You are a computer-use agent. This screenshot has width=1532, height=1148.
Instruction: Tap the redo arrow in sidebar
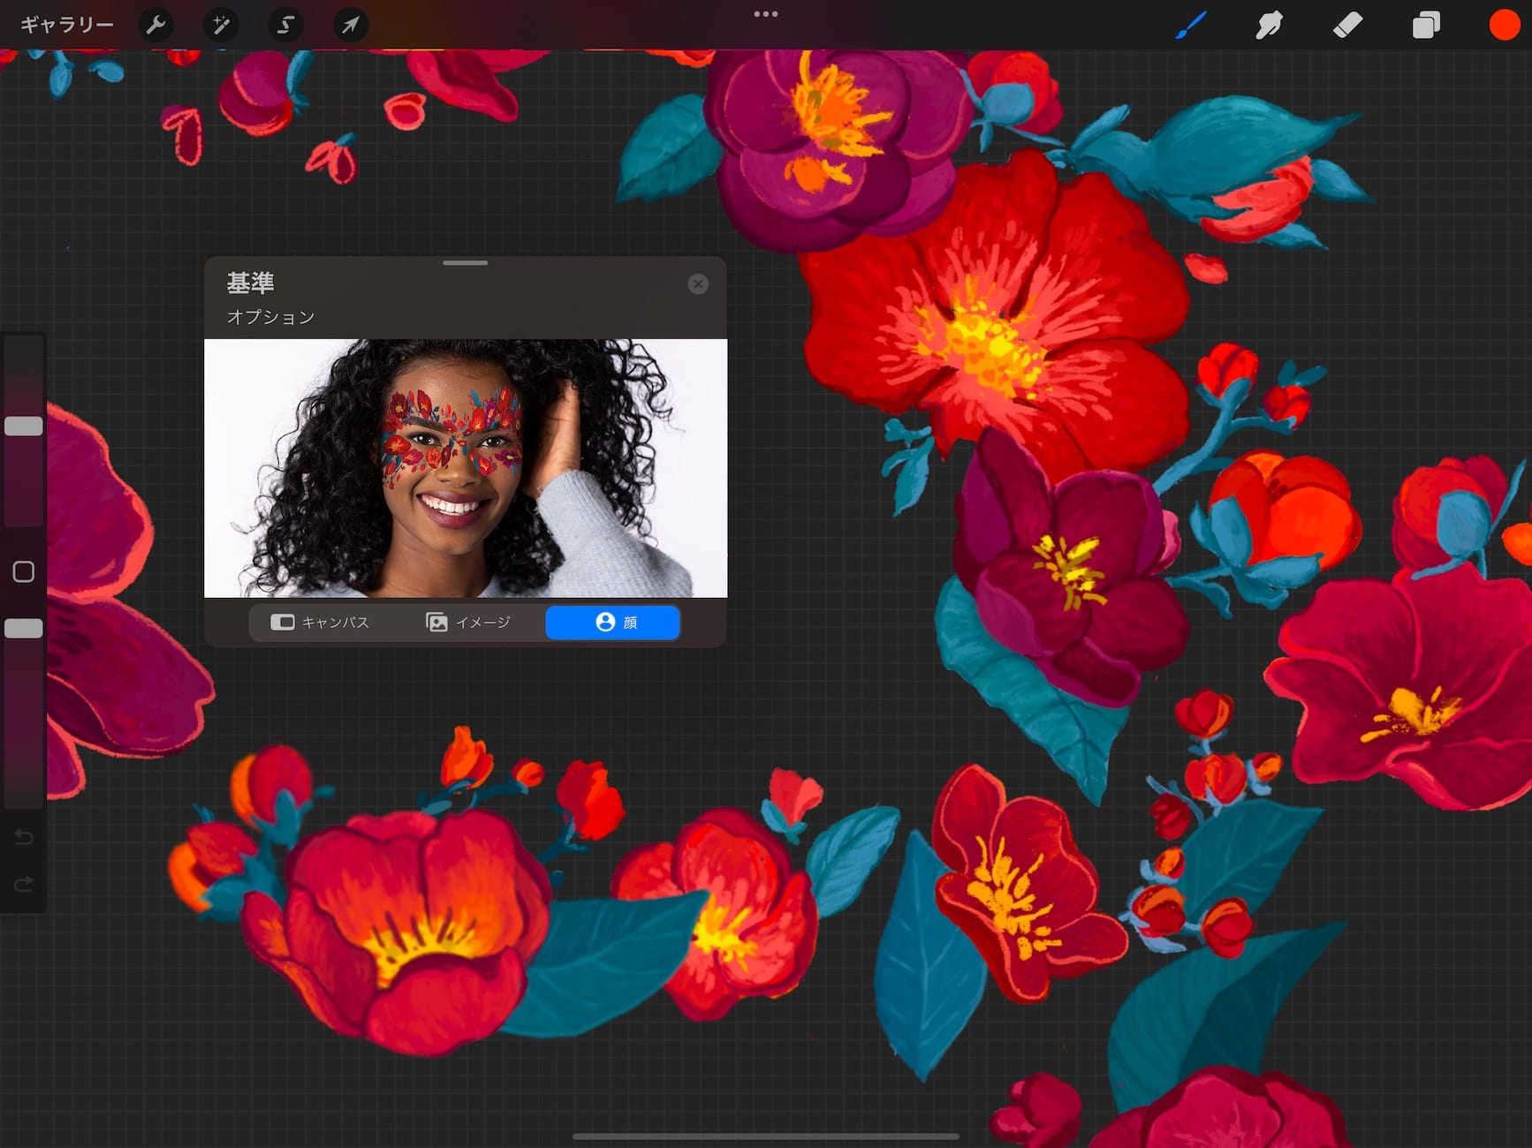tap(24, 884)
